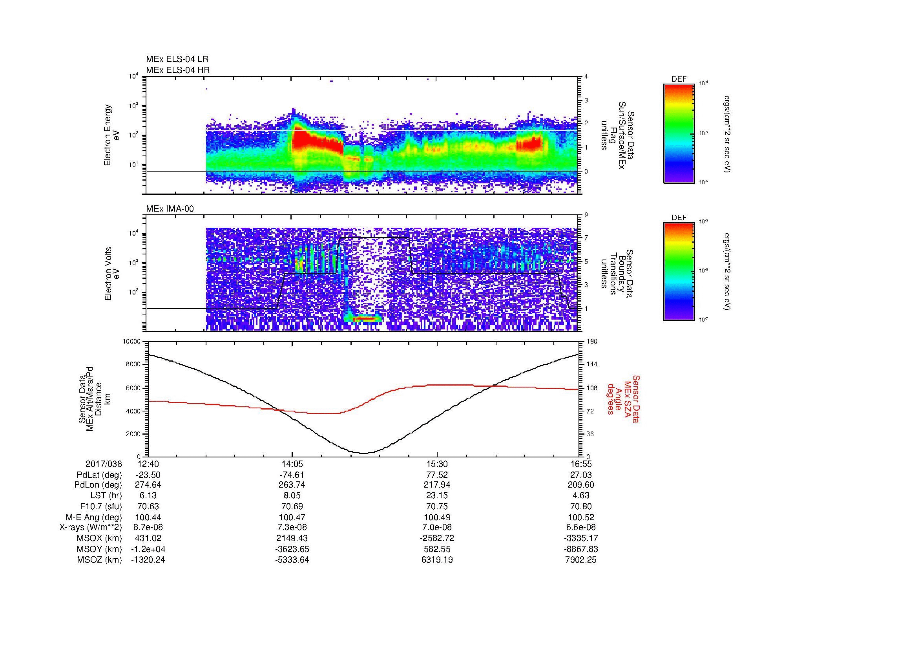Click the 16:55 time tick label
918x649 pixels.
[x=581, y=464]
